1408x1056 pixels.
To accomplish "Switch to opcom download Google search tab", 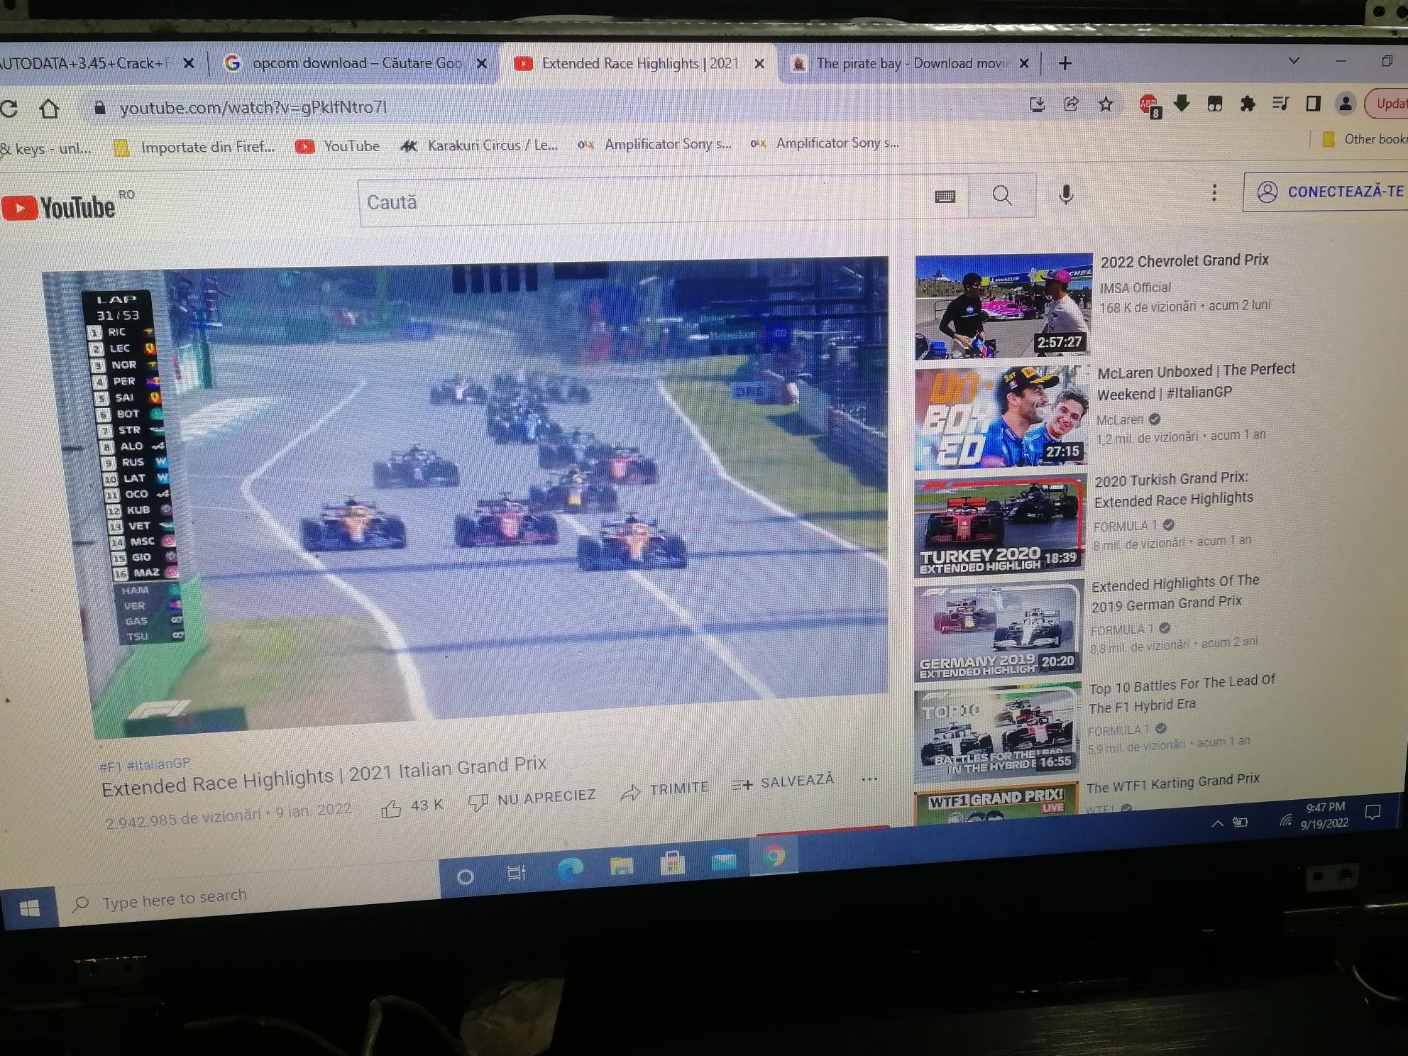I will 355,63.
